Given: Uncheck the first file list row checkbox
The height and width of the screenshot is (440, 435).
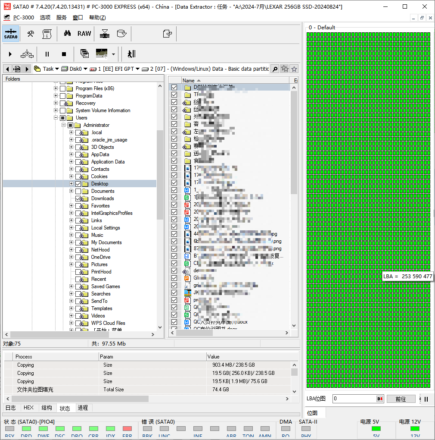Looking at the screenshot, I should point(174,87).
